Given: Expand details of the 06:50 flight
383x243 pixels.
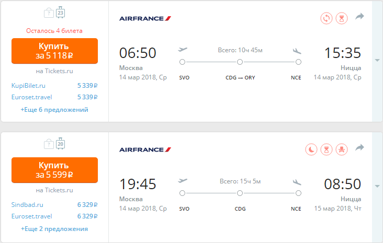Looking at the screenshot, I should [x=377, y=60].
